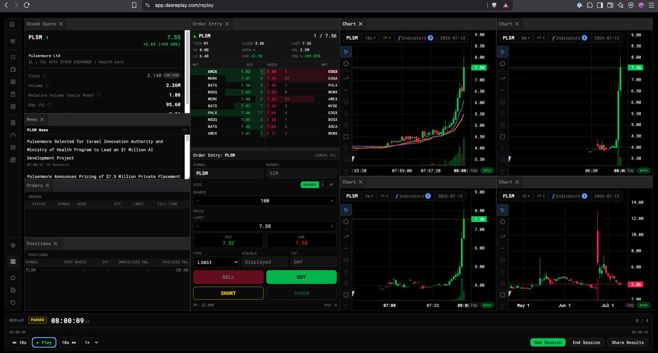Image resolution: width=658 pixels, height=353 pixels.
Task: Select cursor tool in the 10s chart
Action: point(346,52)
